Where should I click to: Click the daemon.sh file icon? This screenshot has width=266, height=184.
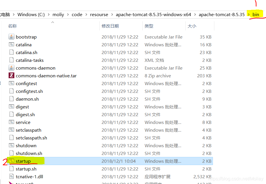pos(11,99)
